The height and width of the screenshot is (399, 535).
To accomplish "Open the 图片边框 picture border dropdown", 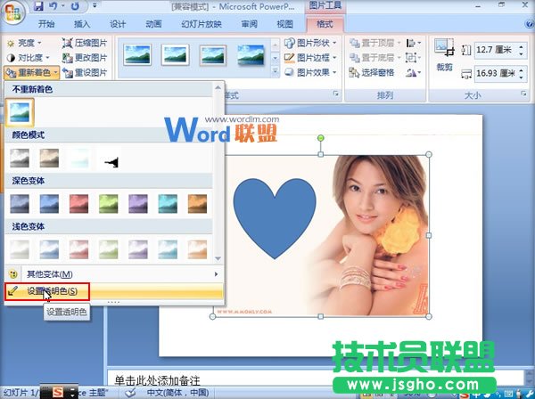I will tap(310, 57).
